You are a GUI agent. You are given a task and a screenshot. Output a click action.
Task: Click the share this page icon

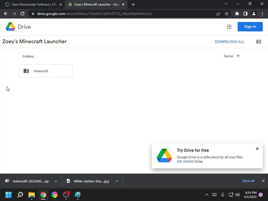pos(218,14)
